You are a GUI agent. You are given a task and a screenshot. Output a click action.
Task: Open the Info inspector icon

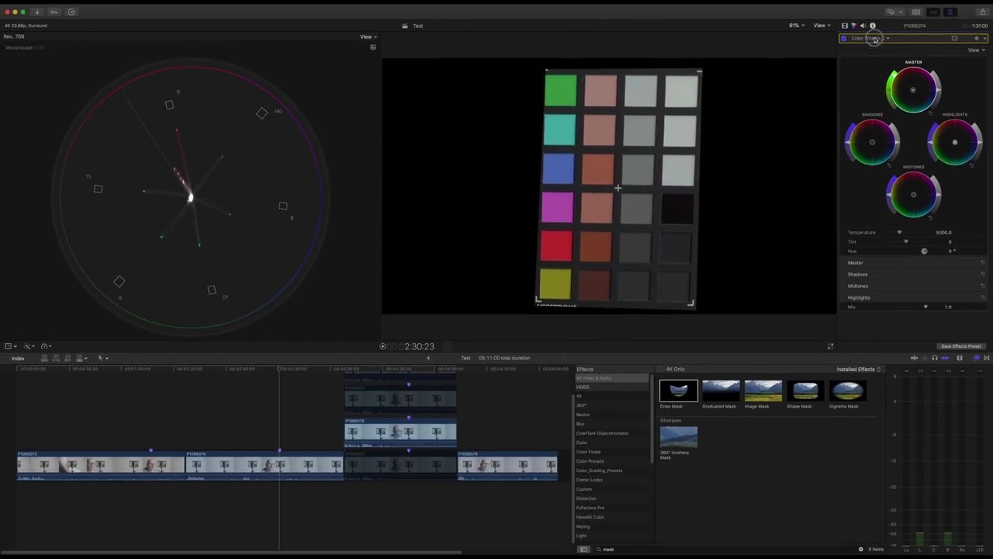(872, 26)
